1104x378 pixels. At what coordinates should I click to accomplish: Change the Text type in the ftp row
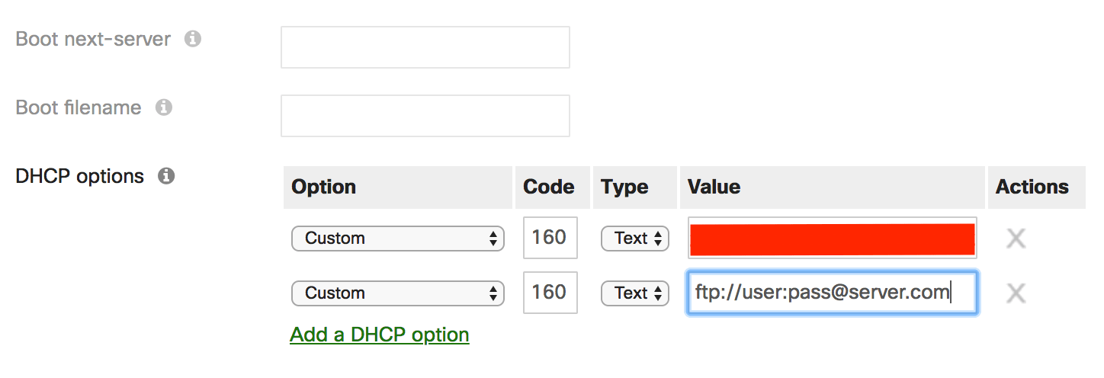click(635, 293)
